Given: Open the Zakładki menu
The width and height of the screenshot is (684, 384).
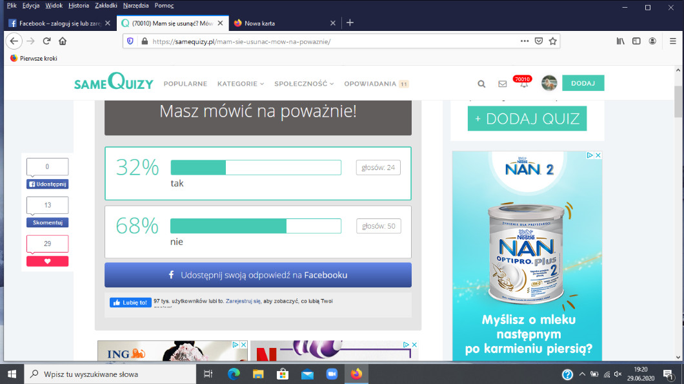Looking at the screenshot, I should tap(106, 6).
